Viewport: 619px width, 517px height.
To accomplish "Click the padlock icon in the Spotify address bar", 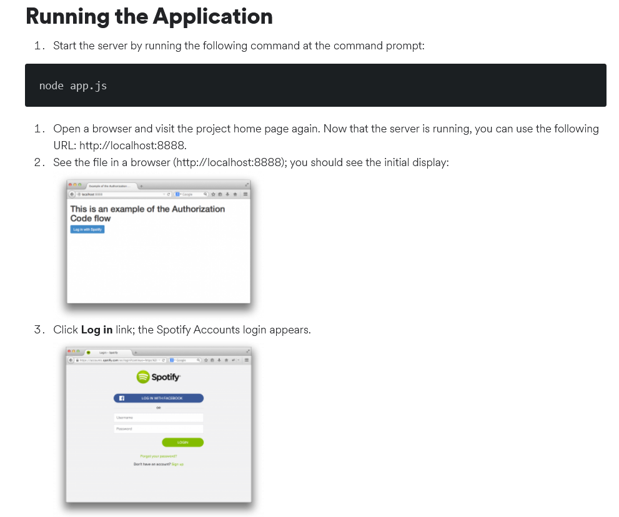I will [77, 360].
